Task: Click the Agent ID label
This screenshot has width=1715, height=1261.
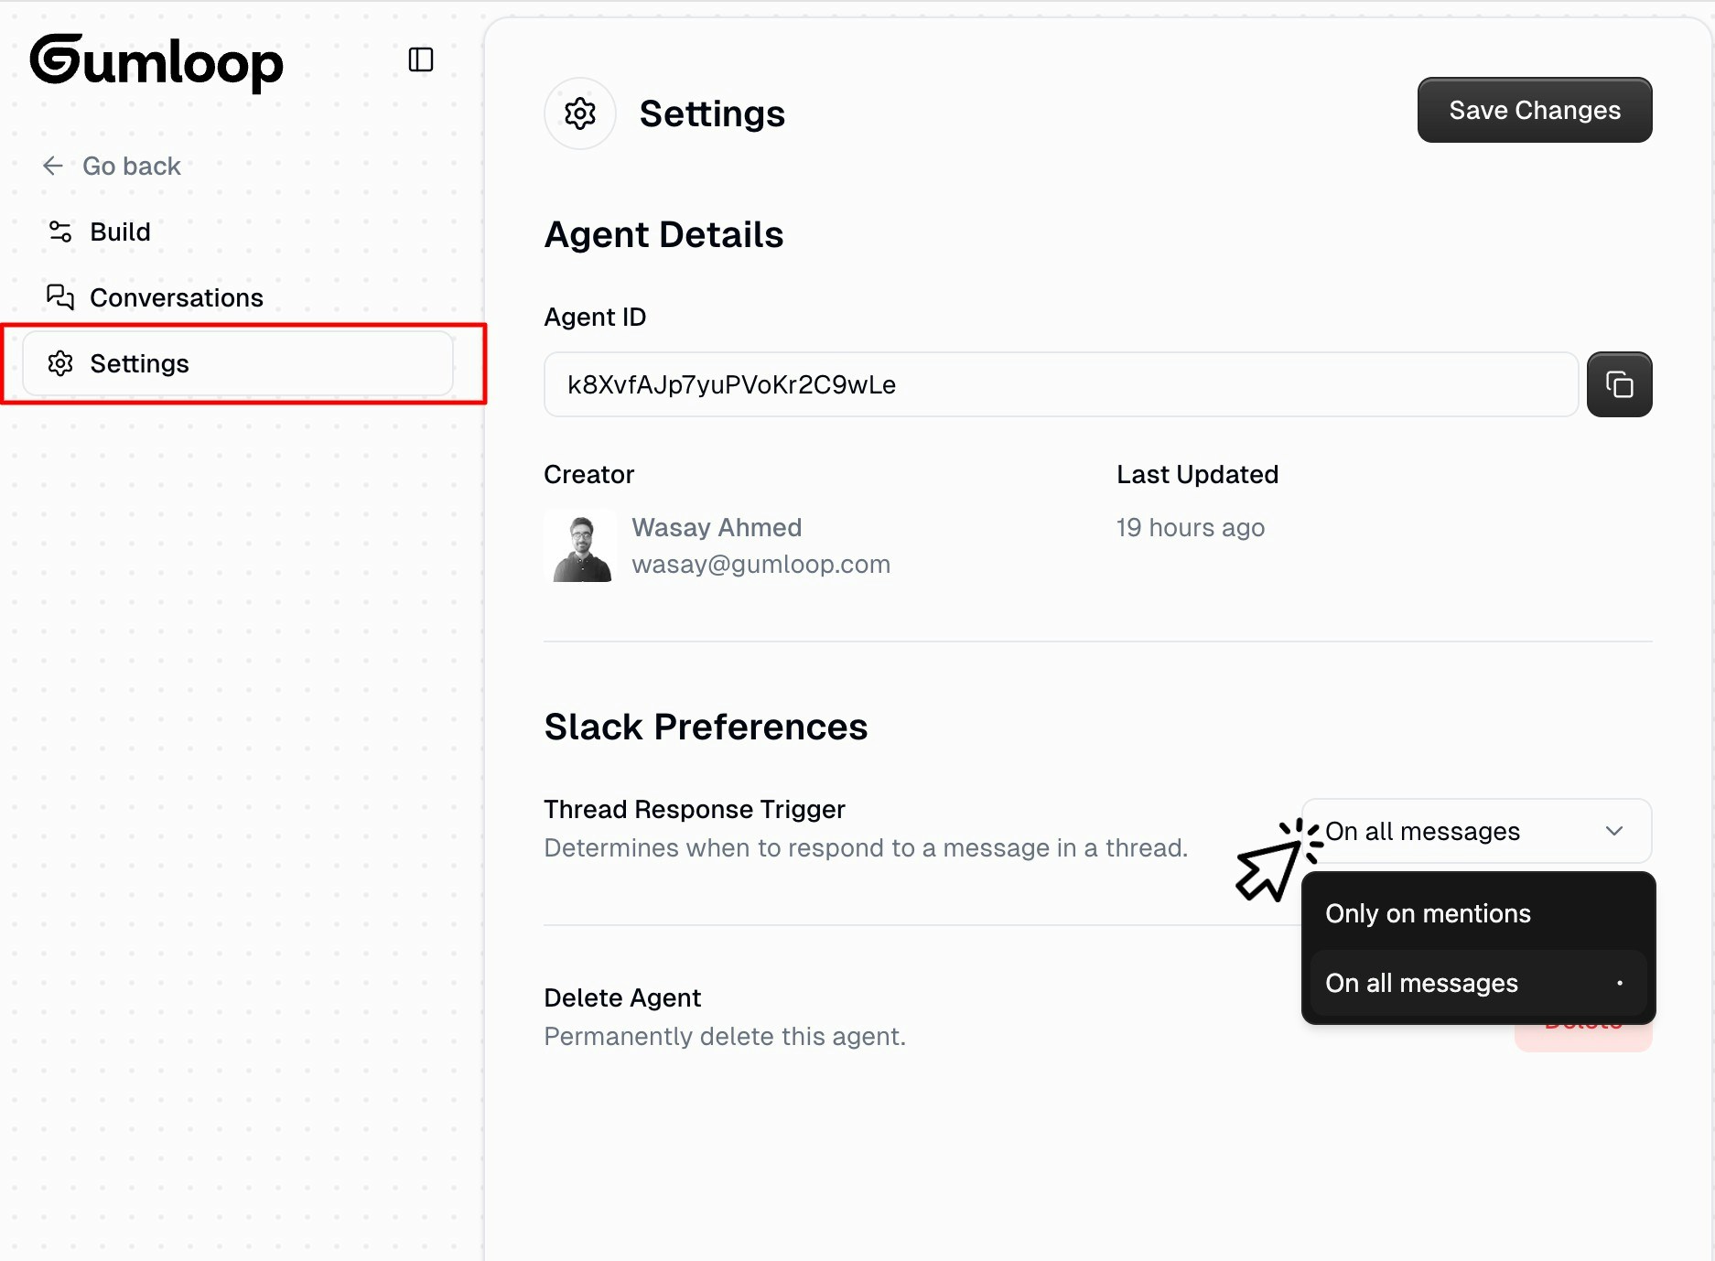Action: (595, 317)
